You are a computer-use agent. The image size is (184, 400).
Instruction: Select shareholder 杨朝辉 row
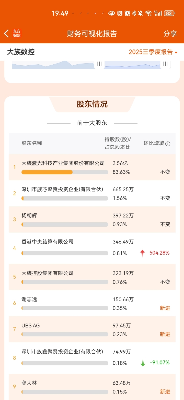[29, 216]
